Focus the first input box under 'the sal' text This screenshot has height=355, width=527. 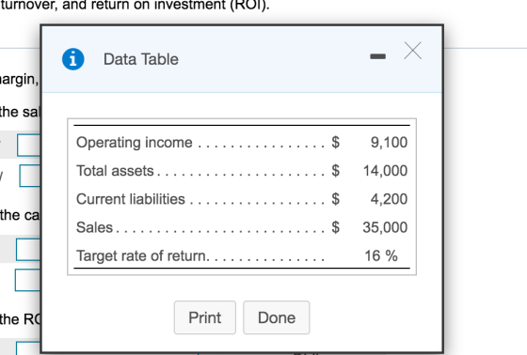click(x=29, y=145)
